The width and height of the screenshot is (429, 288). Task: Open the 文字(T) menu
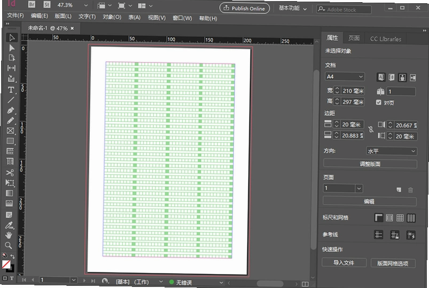(87, 17)
